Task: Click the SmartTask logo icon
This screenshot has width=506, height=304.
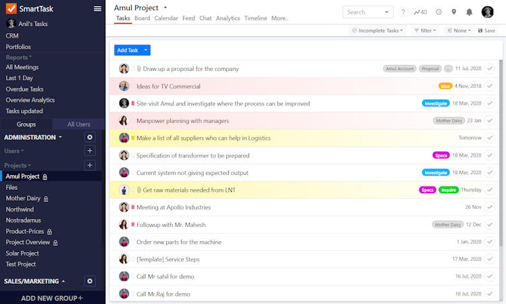Action: pyautogui.click(x=11, y=9)
